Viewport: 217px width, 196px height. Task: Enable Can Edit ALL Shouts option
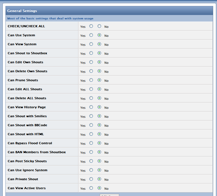pos(91,89)
